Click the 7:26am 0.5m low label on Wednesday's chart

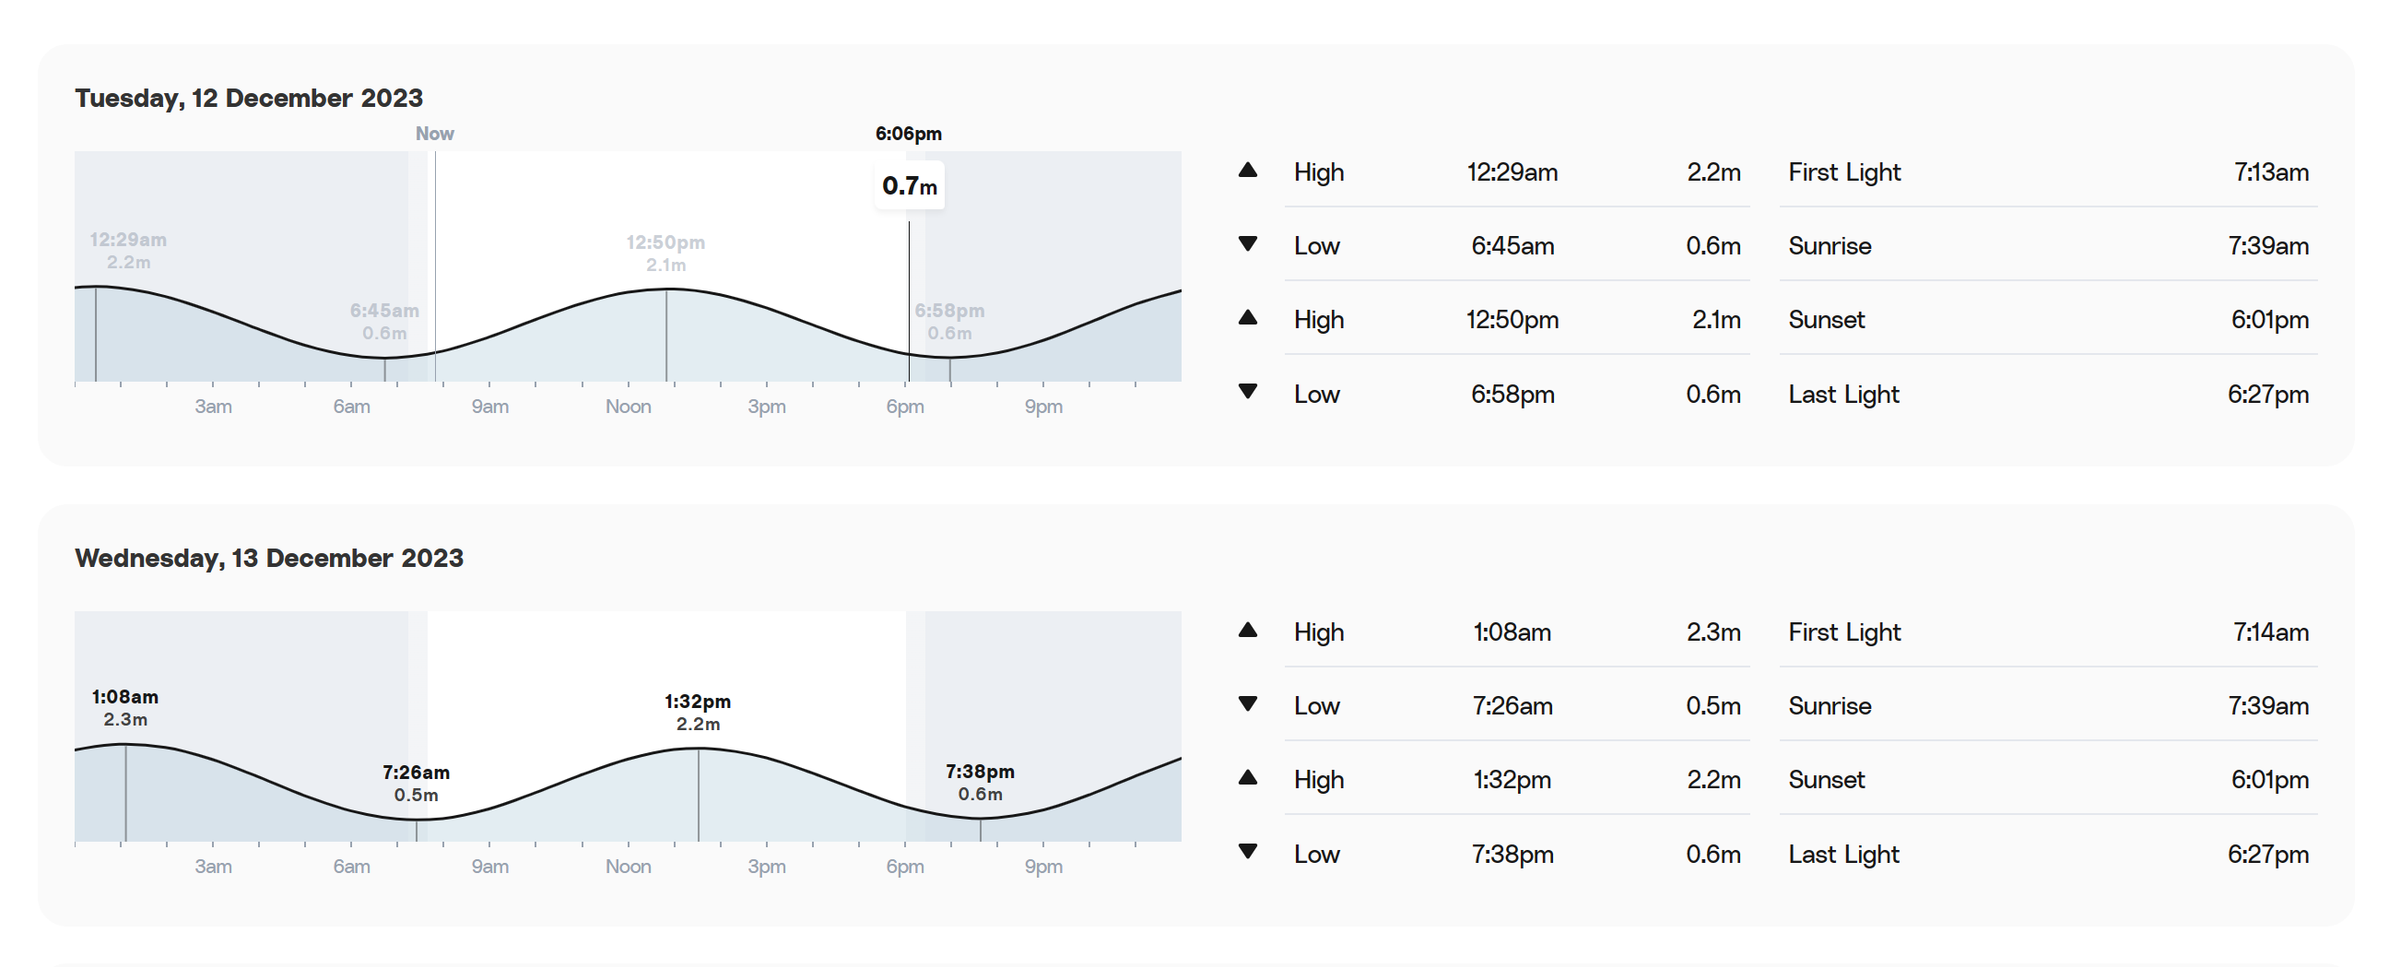pyautogui.click(x=416, y=783)
